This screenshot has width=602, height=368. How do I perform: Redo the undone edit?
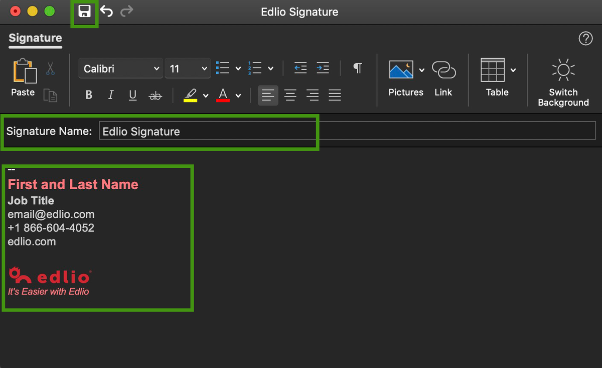[x=127, y=11]
